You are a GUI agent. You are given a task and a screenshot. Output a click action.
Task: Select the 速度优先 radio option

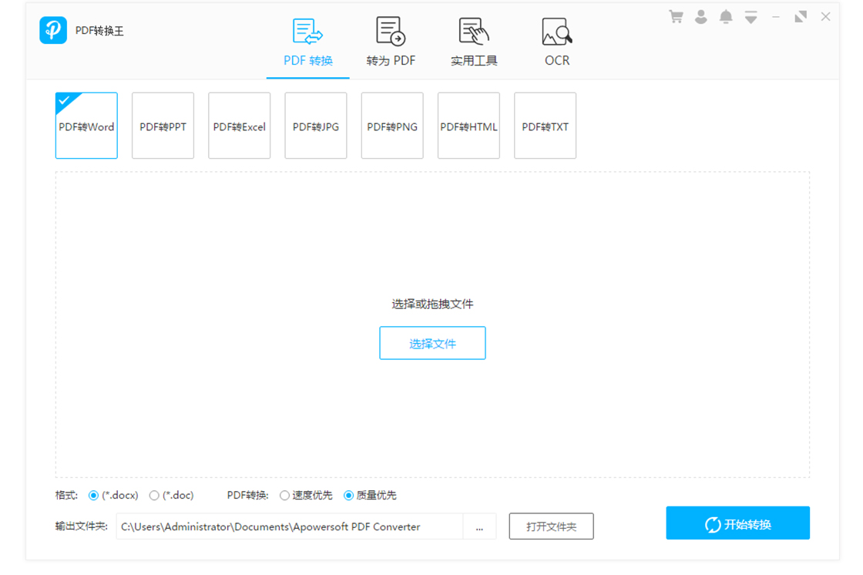[284, 496]
